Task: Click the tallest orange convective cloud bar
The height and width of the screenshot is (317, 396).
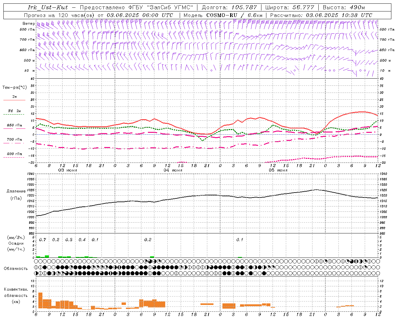Action: coord(40,300)
